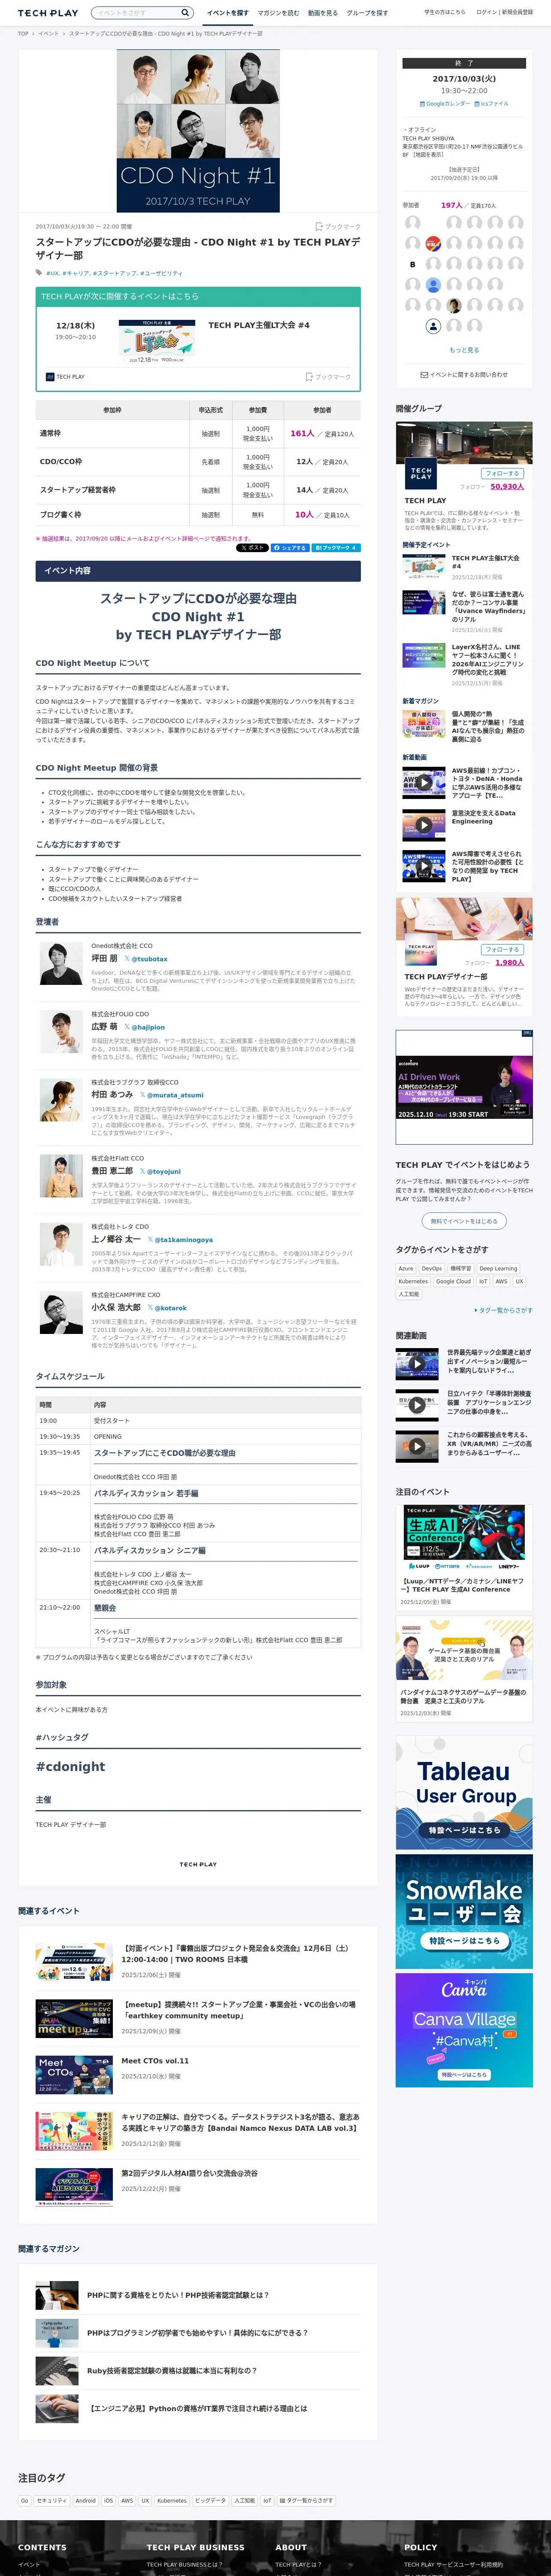Viewport: 551px width, 2576px height.
Task: Open the Canva Village banner
Action: click(464, 2030)
